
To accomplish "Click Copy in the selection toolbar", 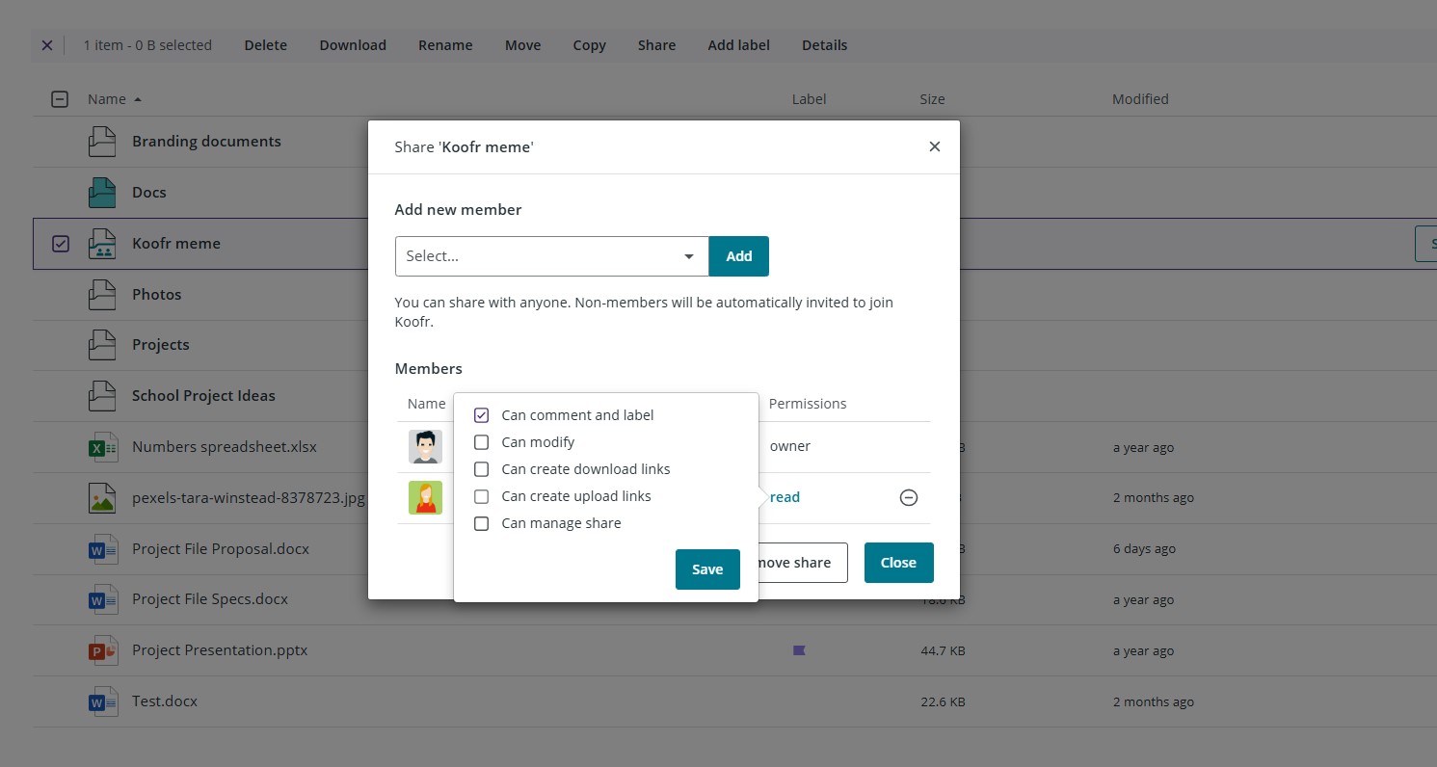I will 590,45.
